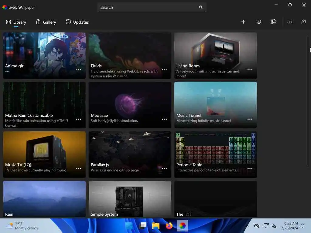Screen dimensions: 311x233
Task: Select the Living Room wallpaper thumbnail
Action: [216, 56]
